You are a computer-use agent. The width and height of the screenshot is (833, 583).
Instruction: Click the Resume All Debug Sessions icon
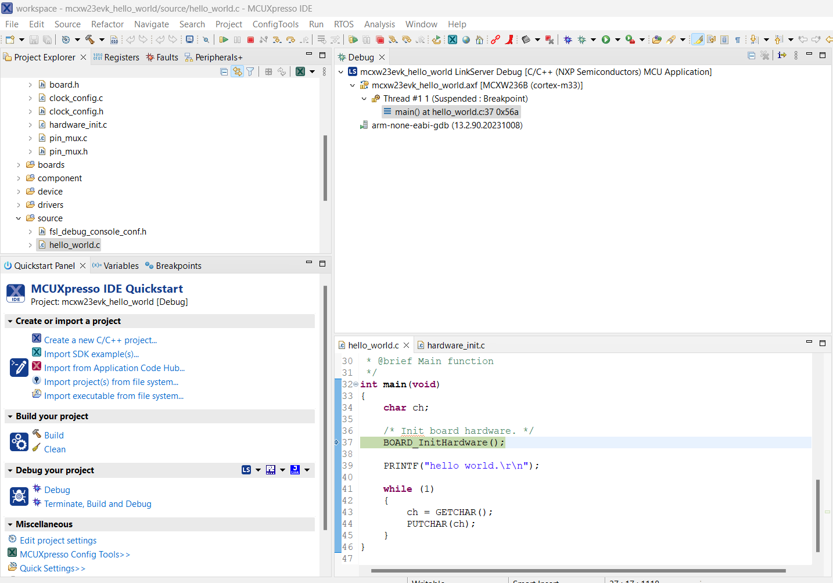point(353,39)
